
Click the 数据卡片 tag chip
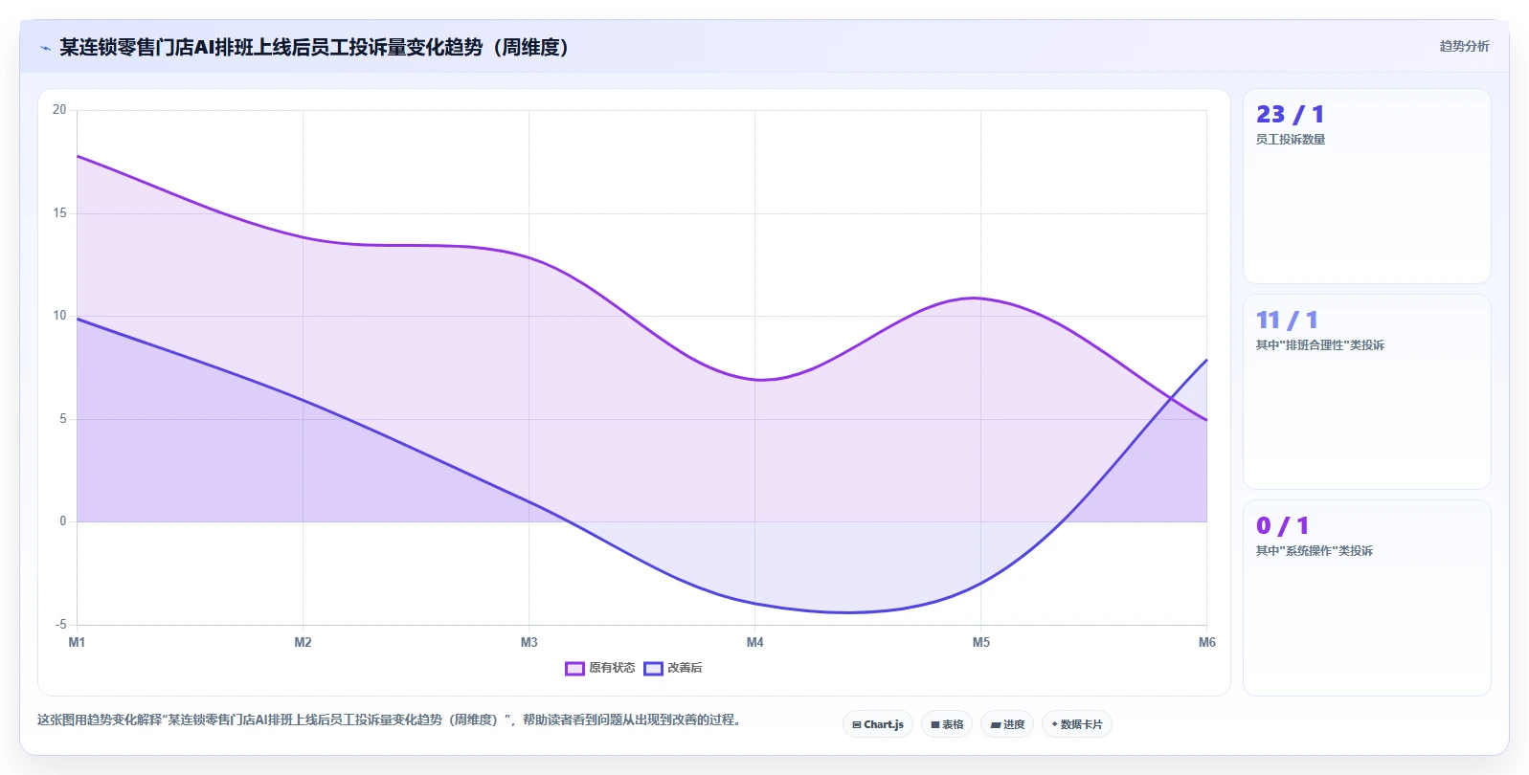click(1077, 724)
